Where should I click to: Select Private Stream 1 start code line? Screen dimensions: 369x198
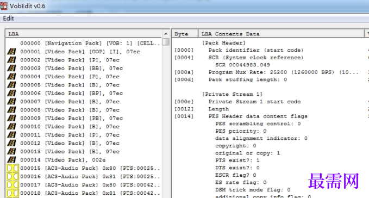coord(254,102)
